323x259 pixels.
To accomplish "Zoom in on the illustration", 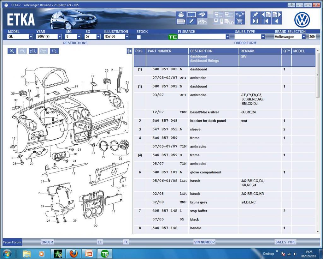I will pos(12,51).
